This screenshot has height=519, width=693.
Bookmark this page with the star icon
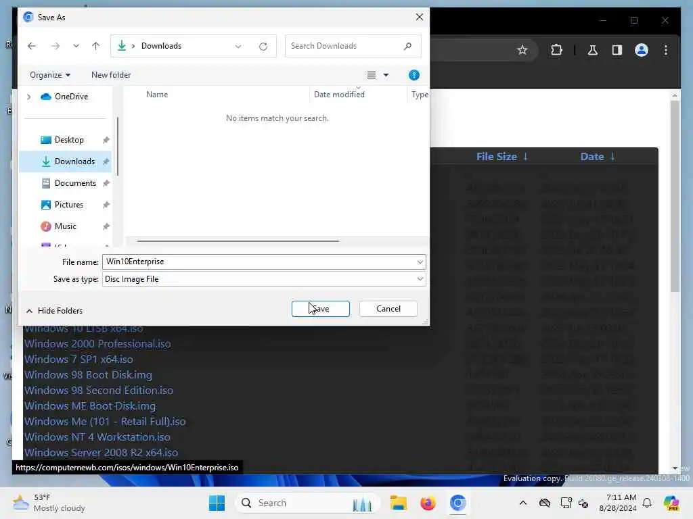[x=522, y=50]
